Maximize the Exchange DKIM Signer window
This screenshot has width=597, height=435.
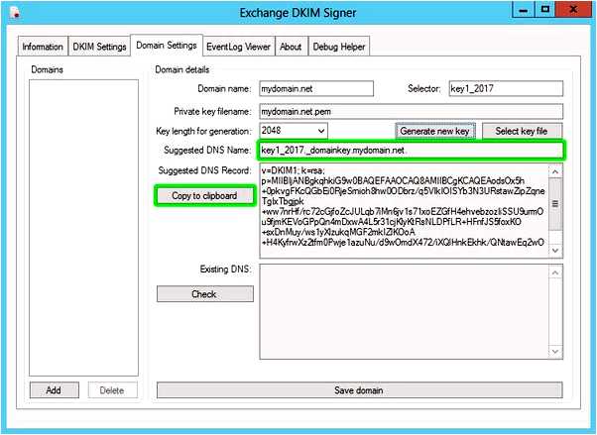tap(545, 10)
